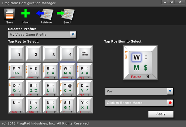Select the key labeled 4
Screen dimensions: 186x127
pos(68,54)
